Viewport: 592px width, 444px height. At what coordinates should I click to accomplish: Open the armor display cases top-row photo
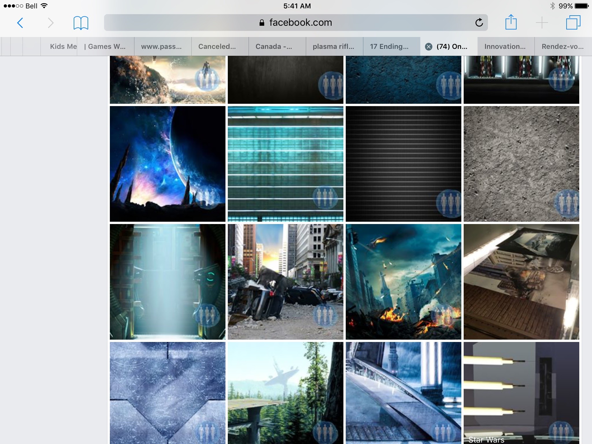521,80
